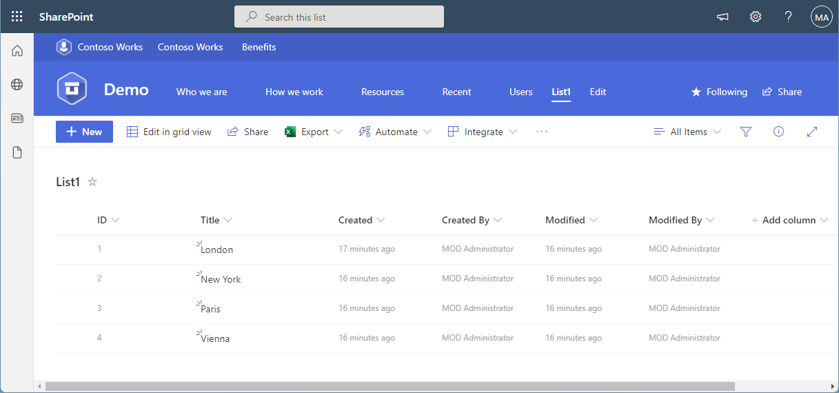Open the All Items view dropdown
Viewport: 839px width, 393px height.
coord(687,132)
